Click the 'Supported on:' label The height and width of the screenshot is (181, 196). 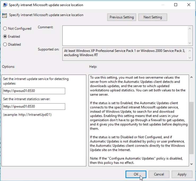49,49
